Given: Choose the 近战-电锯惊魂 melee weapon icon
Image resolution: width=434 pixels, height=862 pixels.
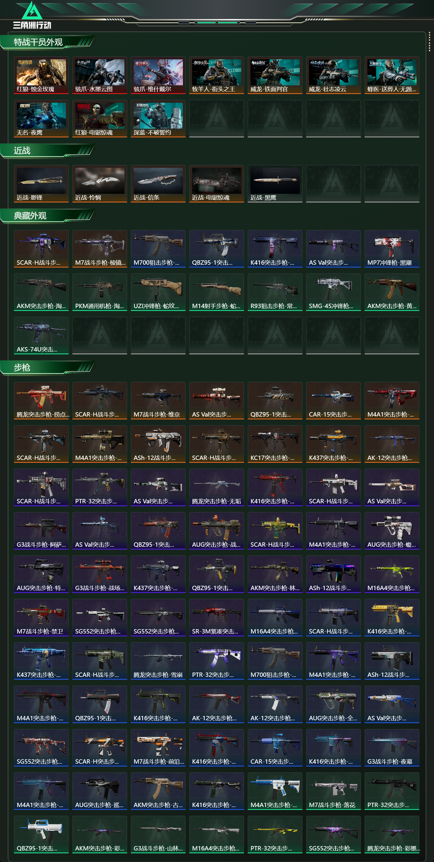Looking at the screenshot, I should click(216, 184).
